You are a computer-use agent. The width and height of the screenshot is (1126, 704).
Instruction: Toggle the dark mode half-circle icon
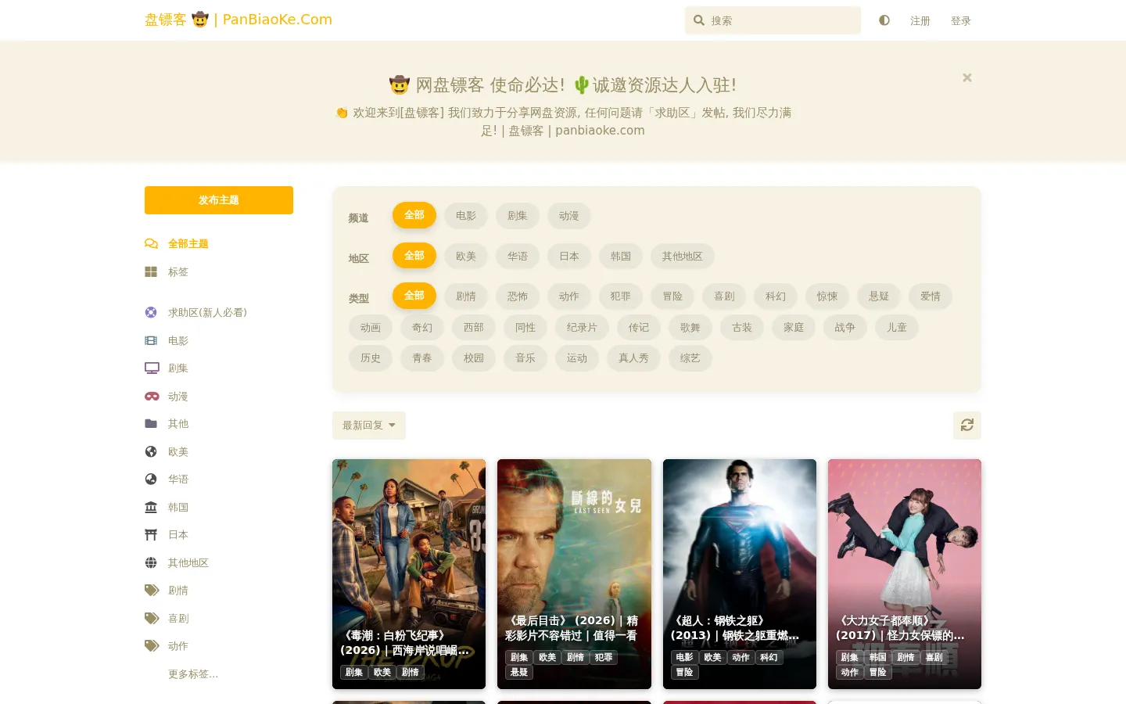884,20
